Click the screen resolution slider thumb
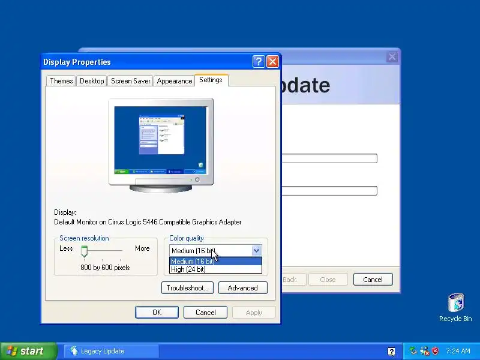 point(84,251)
